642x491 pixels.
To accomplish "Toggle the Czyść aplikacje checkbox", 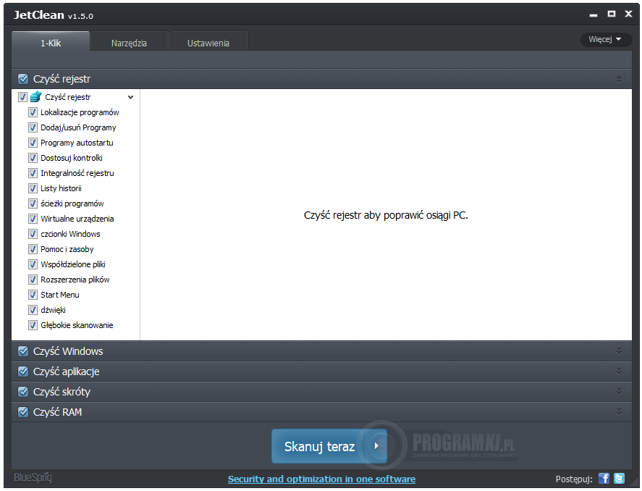I will coord(23,372).
